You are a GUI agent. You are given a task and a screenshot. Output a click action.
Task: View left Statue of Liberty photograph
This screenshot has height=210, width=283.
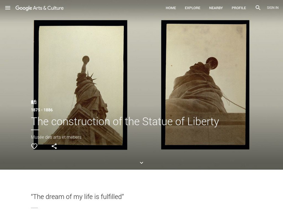click(81, 85)
